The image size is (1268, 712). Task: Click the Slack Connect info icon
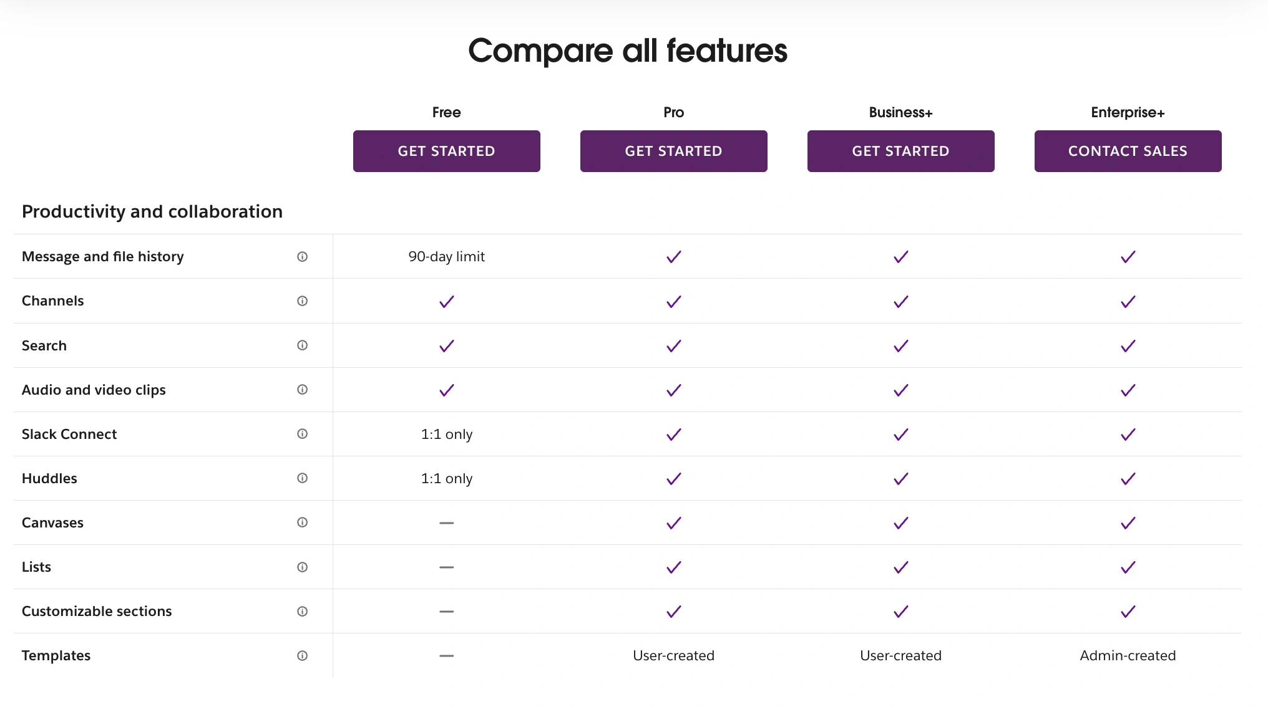(x=303, y=434)
